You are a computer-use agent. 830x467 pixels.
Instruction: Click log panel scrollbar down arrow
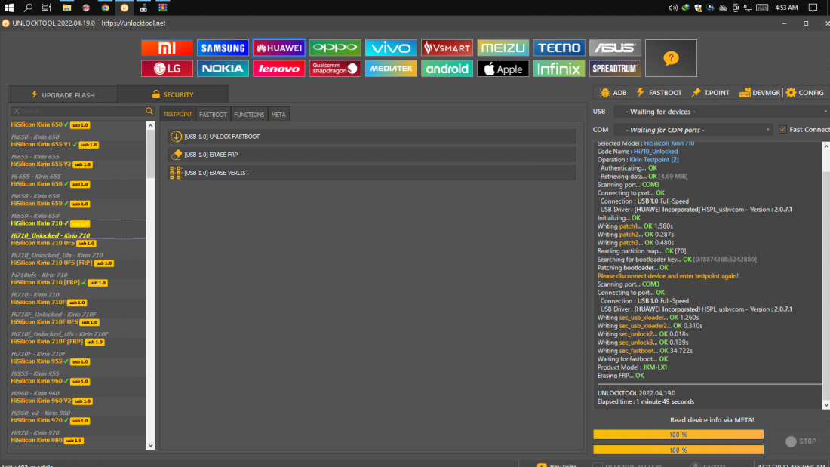[x=825, y=405]
